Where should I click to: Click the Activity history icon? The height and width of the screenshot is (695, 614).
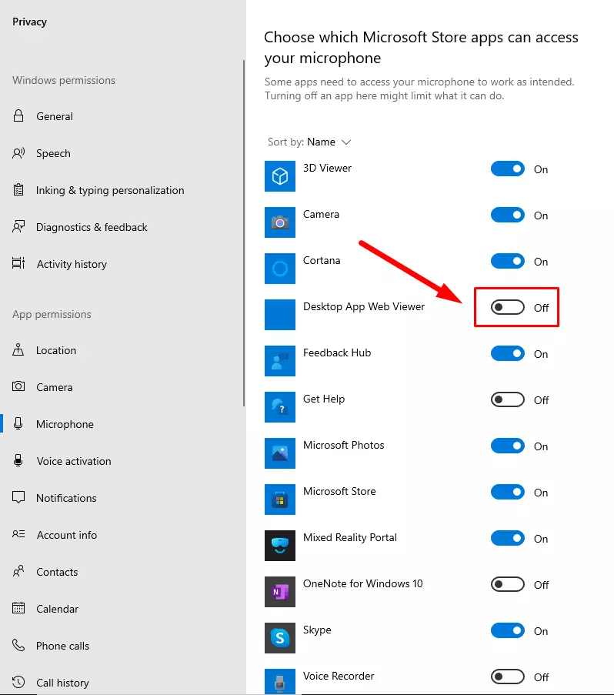tap(18, 264)
